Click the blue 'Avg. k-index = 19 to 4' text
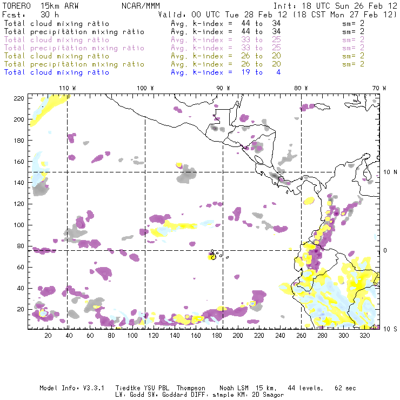Screen dimensions: 400x400 point(225,72)
